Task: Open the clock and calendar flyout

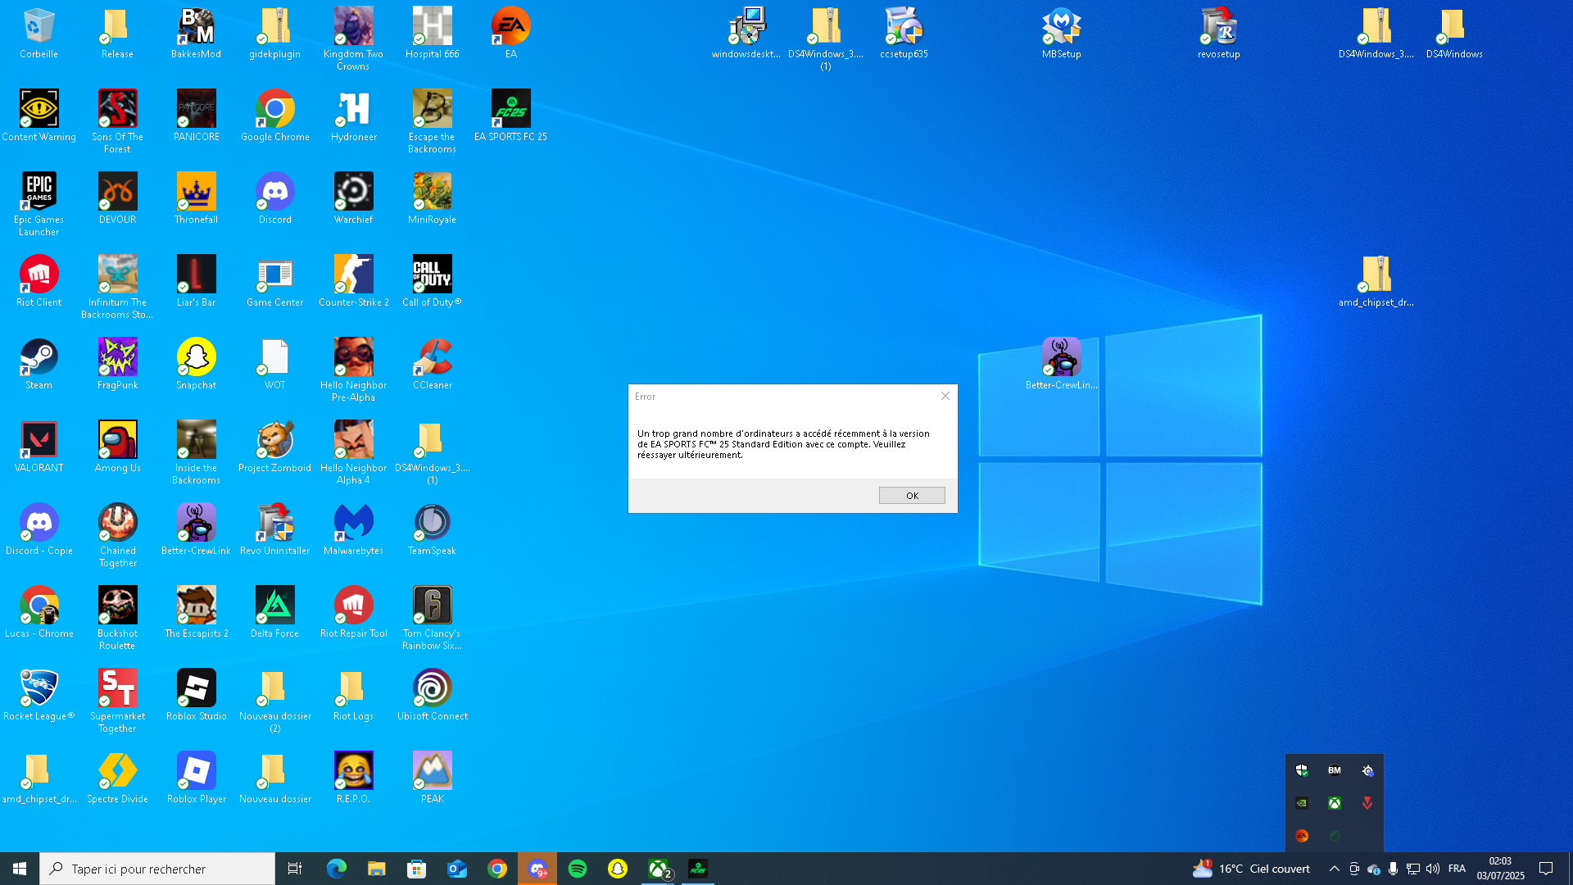Action: click(1500, 869)
